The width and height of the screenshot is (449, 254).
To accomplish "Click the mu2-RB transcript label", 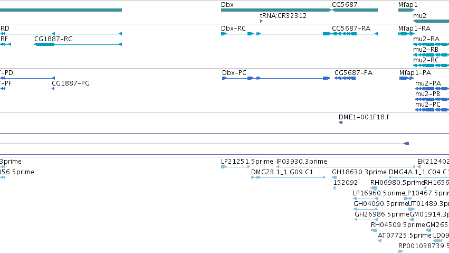I will 425,50.
